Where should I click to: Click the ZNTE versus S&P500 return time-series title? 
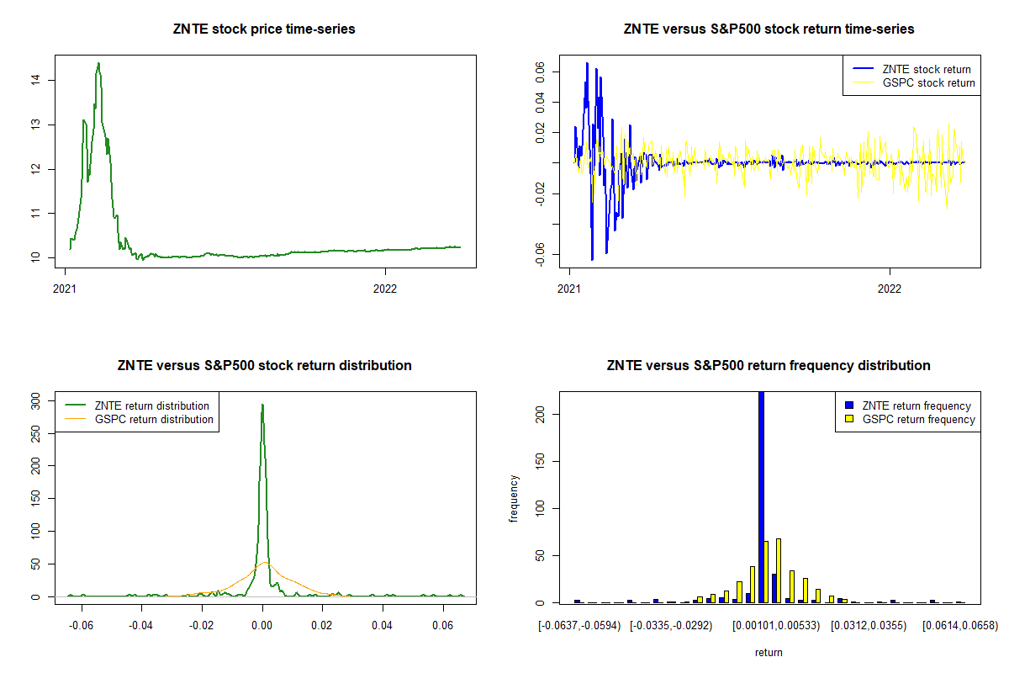(769, 29)
